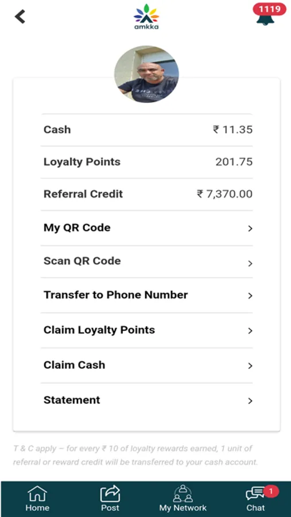Viewport: 291px width, 517px height.
Task: Tap the My QR Code label
Action: 77,228
